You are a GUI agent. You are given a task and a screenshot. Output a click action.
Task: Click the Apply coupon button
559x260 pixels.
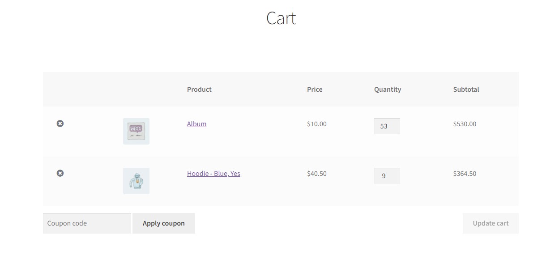pos(163,223)
